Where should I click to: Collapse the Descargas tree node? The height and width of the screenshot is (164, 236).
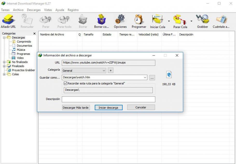(4, 38)
